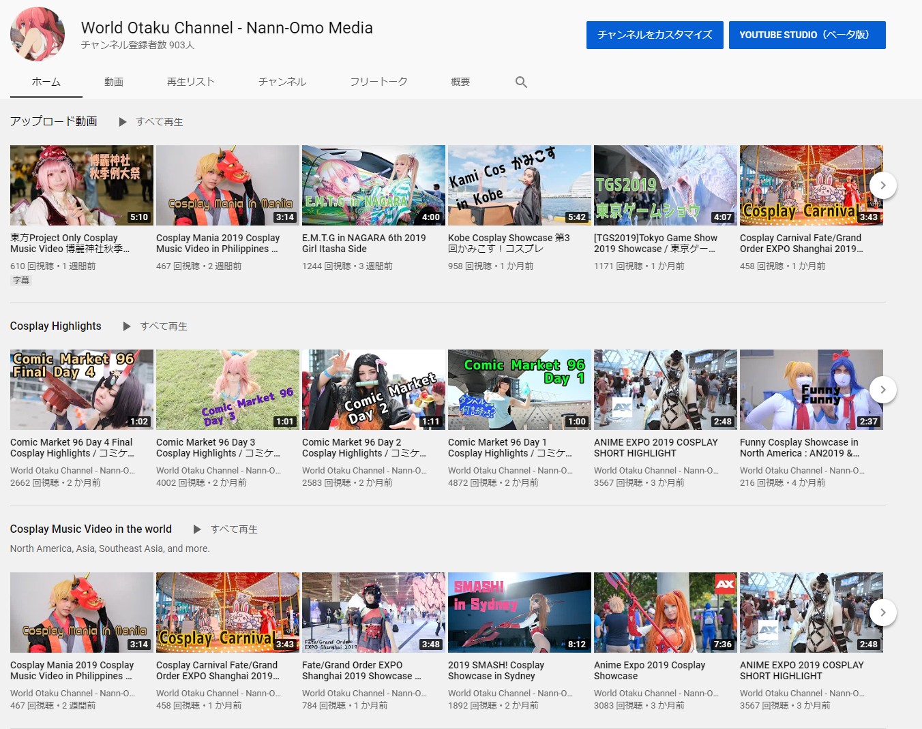The width and height of the screenshot is (922, 729).
Task: Open title 'Fate/Grand Order EXPO Shanghai 2019 Showcase'
Action: click(362, 670)
